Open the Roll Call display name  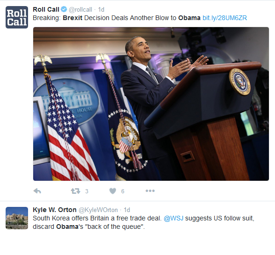coord(46,9)
